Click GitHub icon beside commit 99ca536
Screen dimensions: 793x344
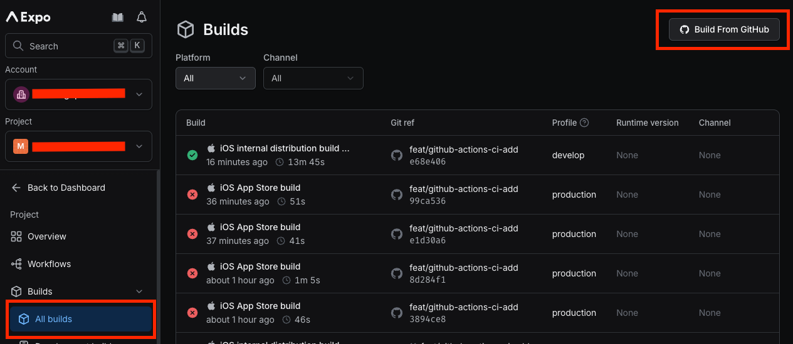[x=396, y=195]
